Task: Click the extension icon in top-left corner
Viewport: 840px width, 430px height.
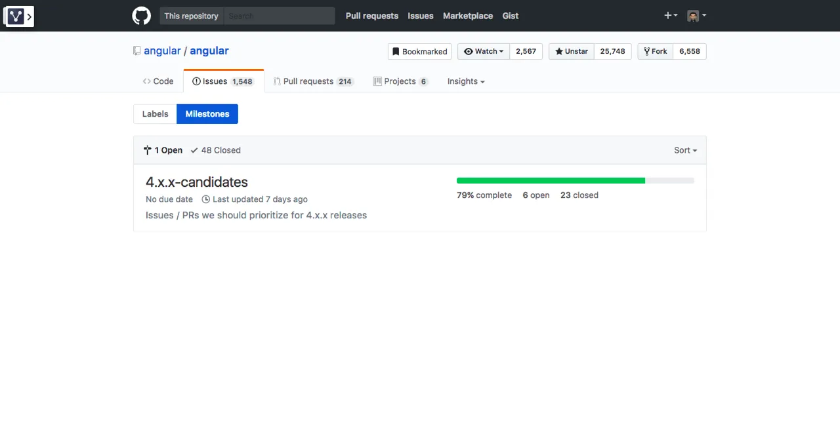Action: pos(18,16)
